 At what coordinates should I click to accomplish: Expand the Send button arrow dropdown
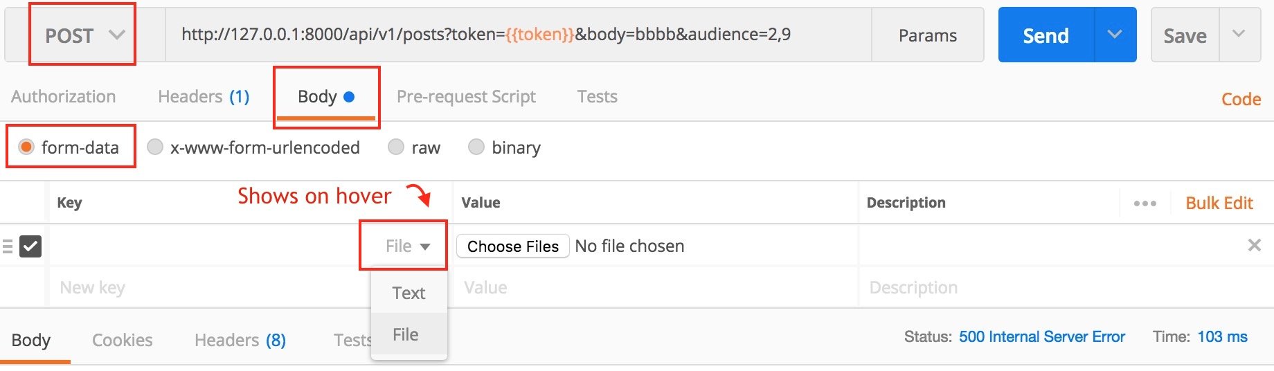1114,35
